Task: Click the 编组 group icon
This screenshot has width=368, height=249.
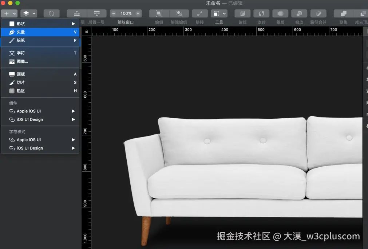Action: pos(159,13)
